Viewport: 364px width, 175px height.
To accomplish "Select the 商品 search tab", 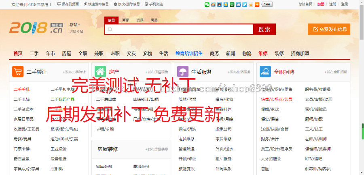I will tap(154, 20).
